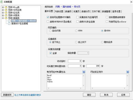This screenshot has height=100, width=133.
Task: Toggle 目标网址需要HTTP编码 checkbox
Action: pyautogui.click(x=48, y=17)
